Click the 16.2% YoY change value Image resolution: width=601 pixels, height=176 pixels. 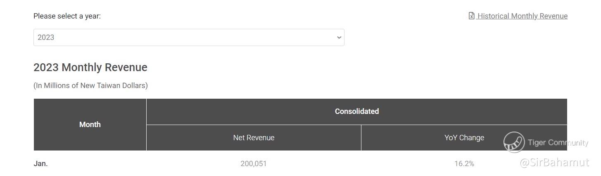point(464,164)
